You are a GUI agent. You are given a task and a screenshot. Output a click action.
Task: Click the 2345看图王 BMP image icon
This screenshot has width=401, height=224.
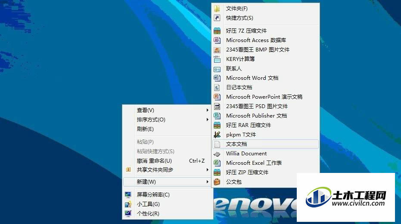coord(217,50)
